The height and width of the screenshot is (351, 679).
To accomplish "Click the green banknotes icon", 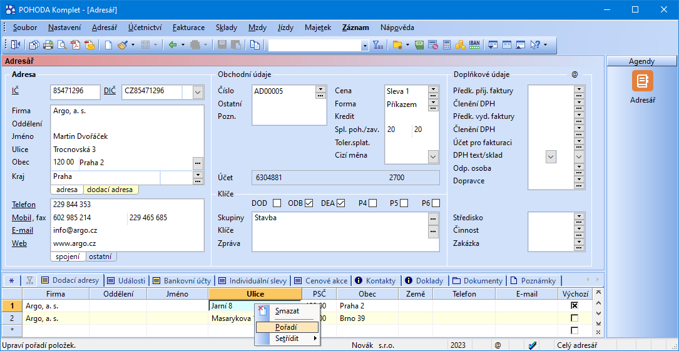I will pos(419,44).
